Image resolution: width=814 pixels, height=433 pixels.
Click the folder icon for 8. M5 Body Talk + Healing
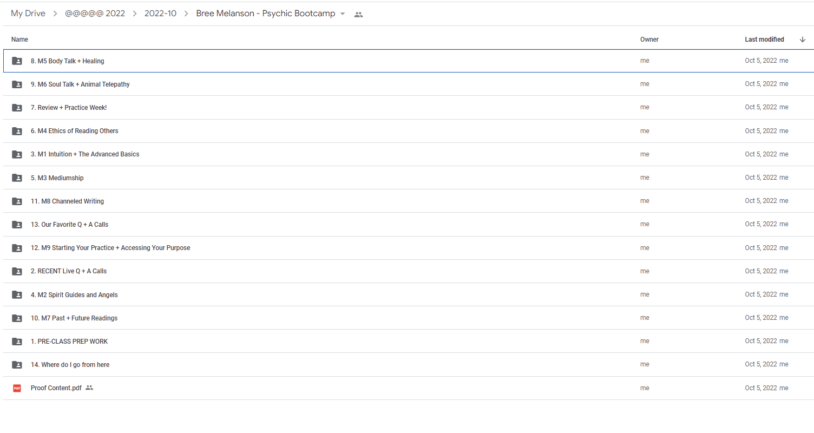click(x=17, y=61)
